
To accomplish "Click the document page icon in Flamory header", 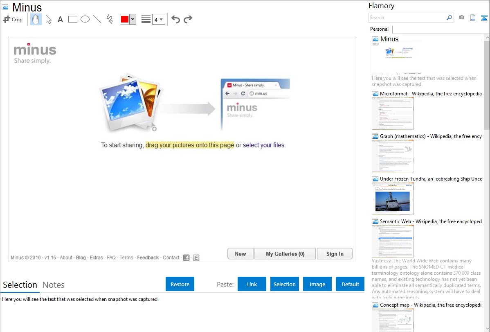I will [x=473, y=18].
